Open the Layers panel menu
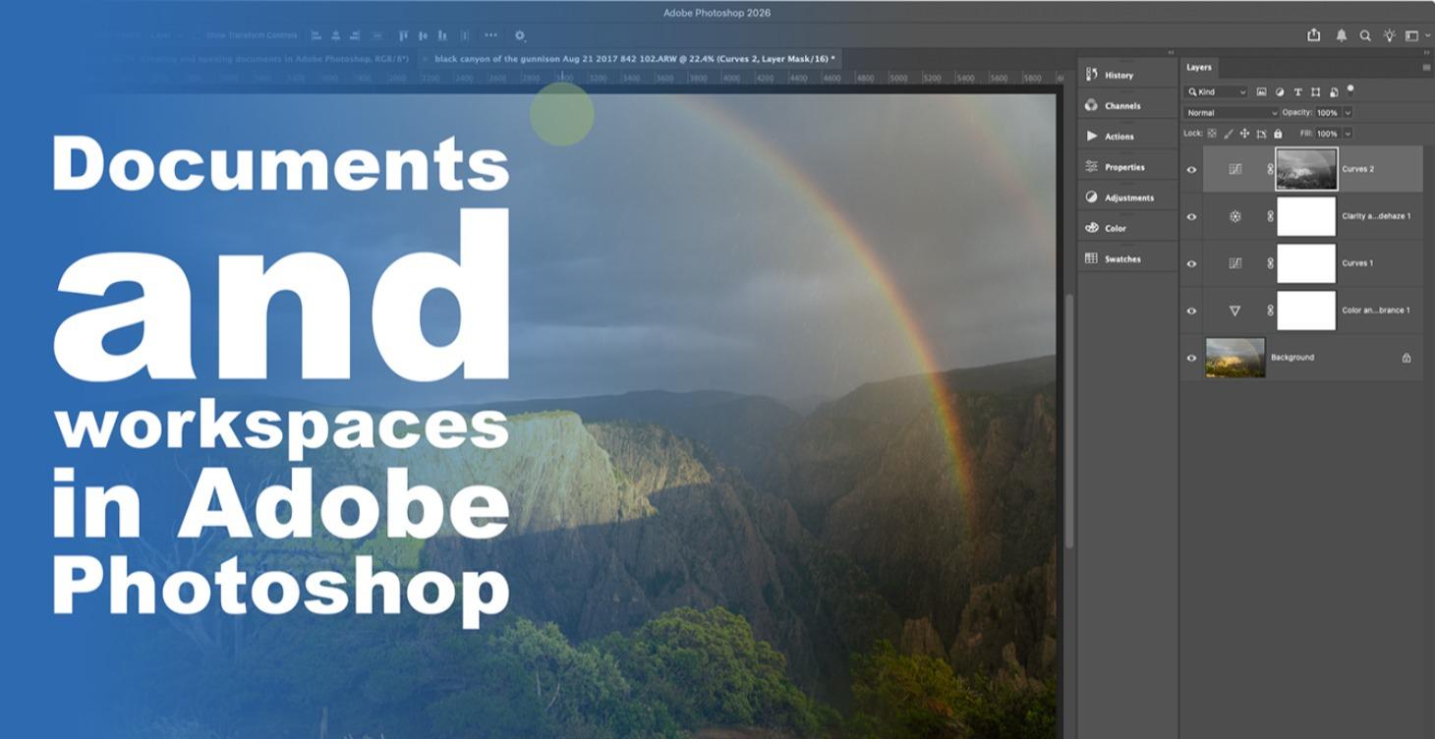 1426,68
